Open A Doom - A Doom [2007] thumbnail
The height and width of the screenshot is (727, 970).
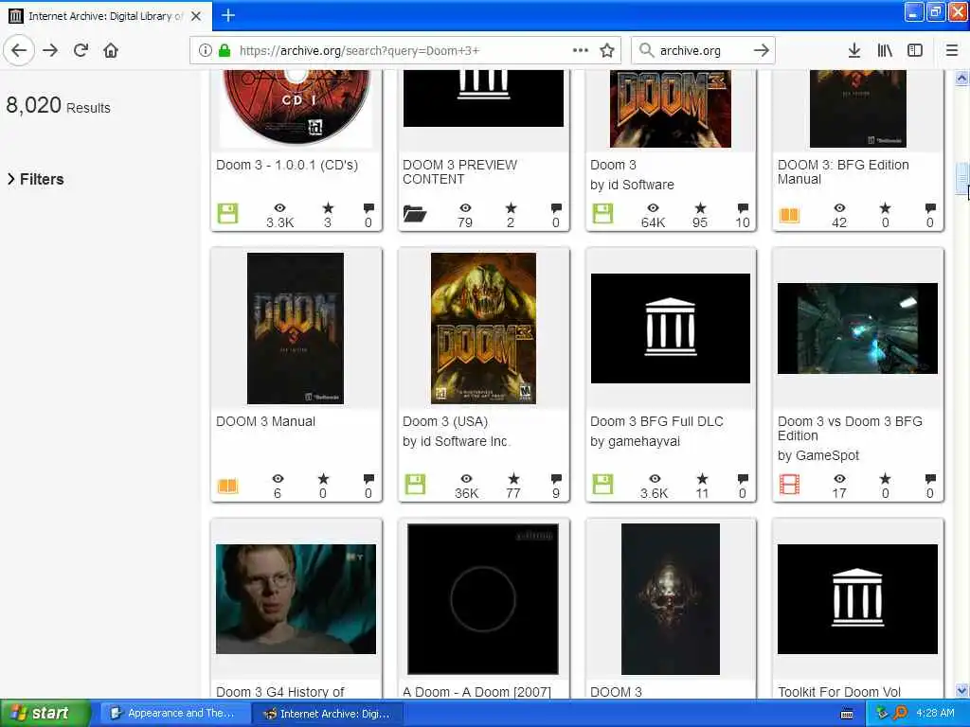(482, 599)
